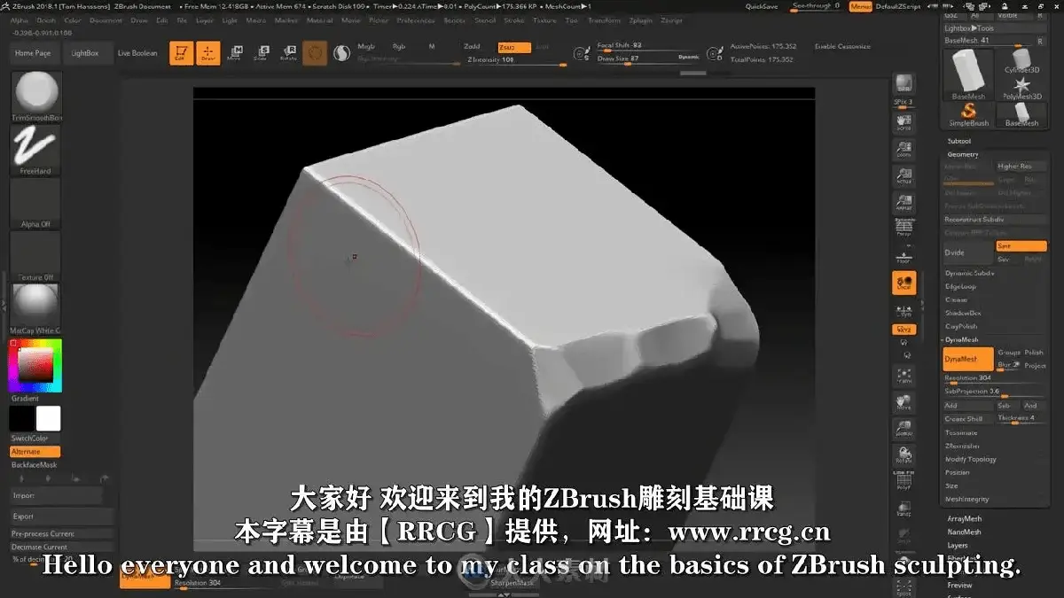Open the MatCap White material picker
This screenshot has height=598, width=1064.
36,309
